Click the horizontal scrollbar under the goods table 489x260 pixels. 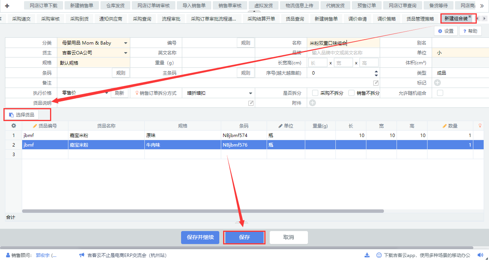coord(202,211)
